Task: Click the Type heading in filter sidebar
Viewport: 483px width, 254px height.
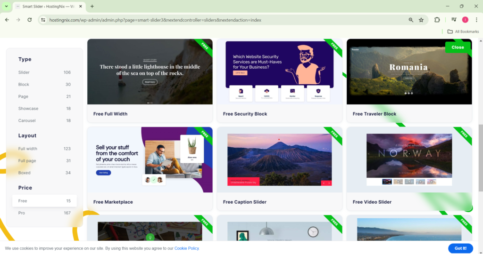Action: [x=25, y=59]
